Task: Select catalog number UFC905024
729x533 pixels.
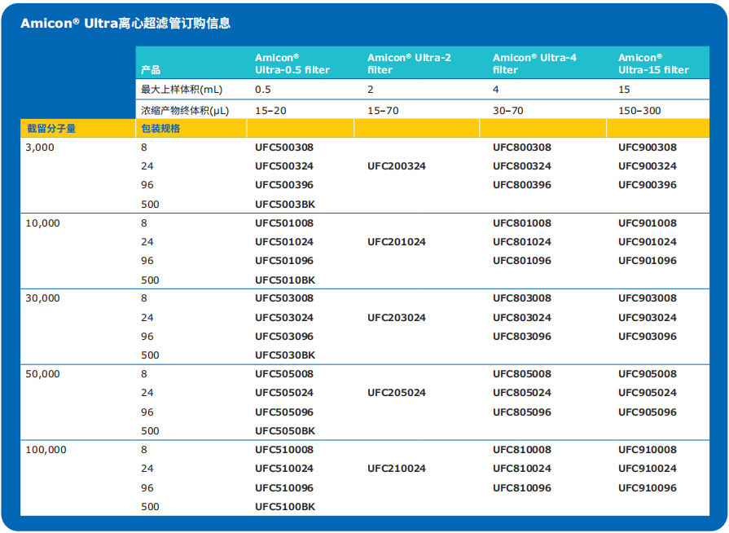Action: (648, 393)
